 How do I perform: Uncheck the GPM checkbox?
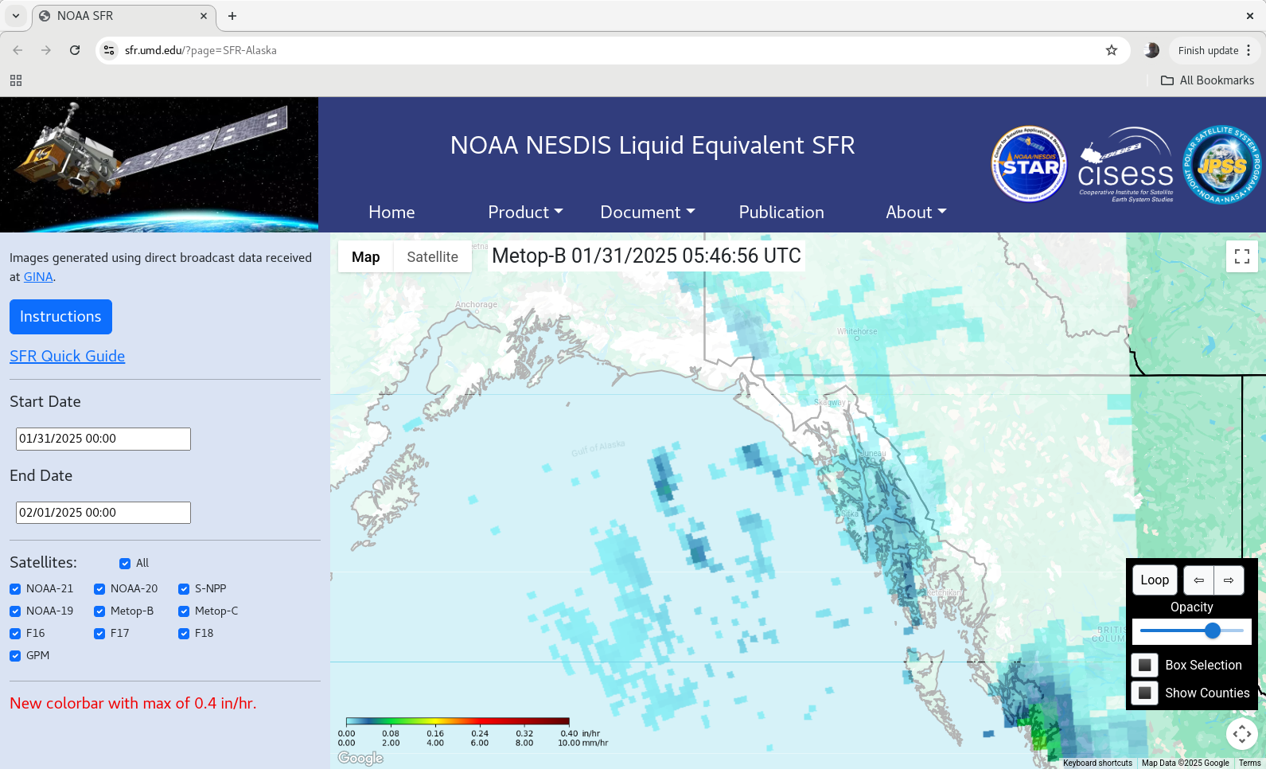tap(15, 656)
